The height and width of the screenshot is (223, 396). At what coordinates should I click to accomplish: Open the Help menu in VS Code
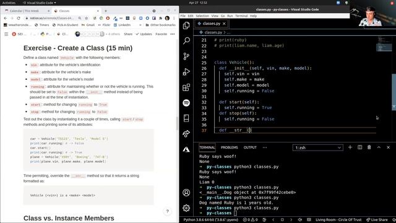pos(253,15)
